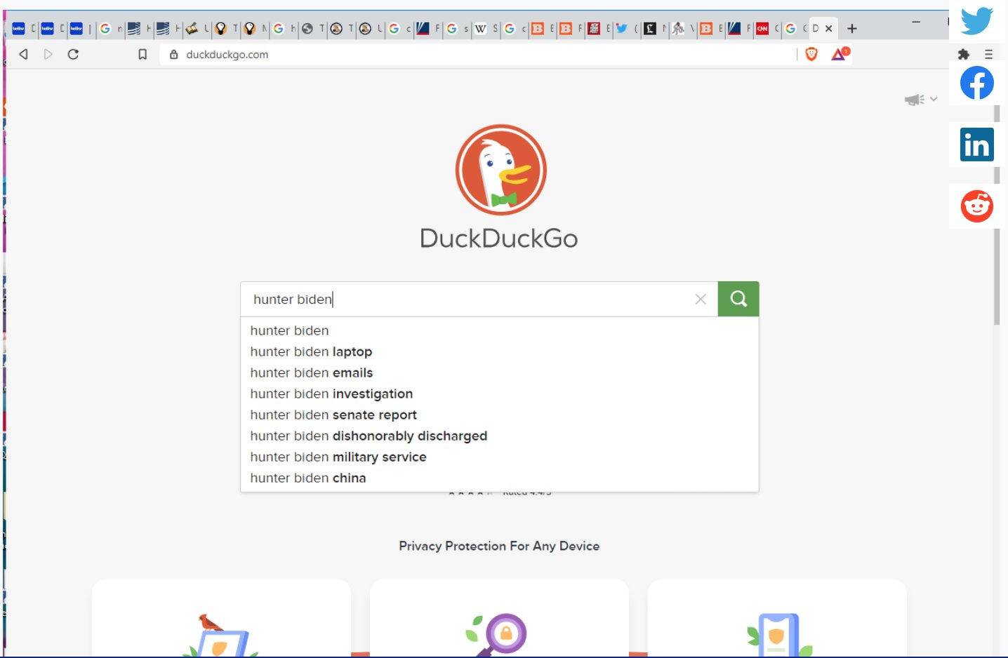Minimize the browser window
This screenshot has height=658, width=1008.
[x=916, y=22]
